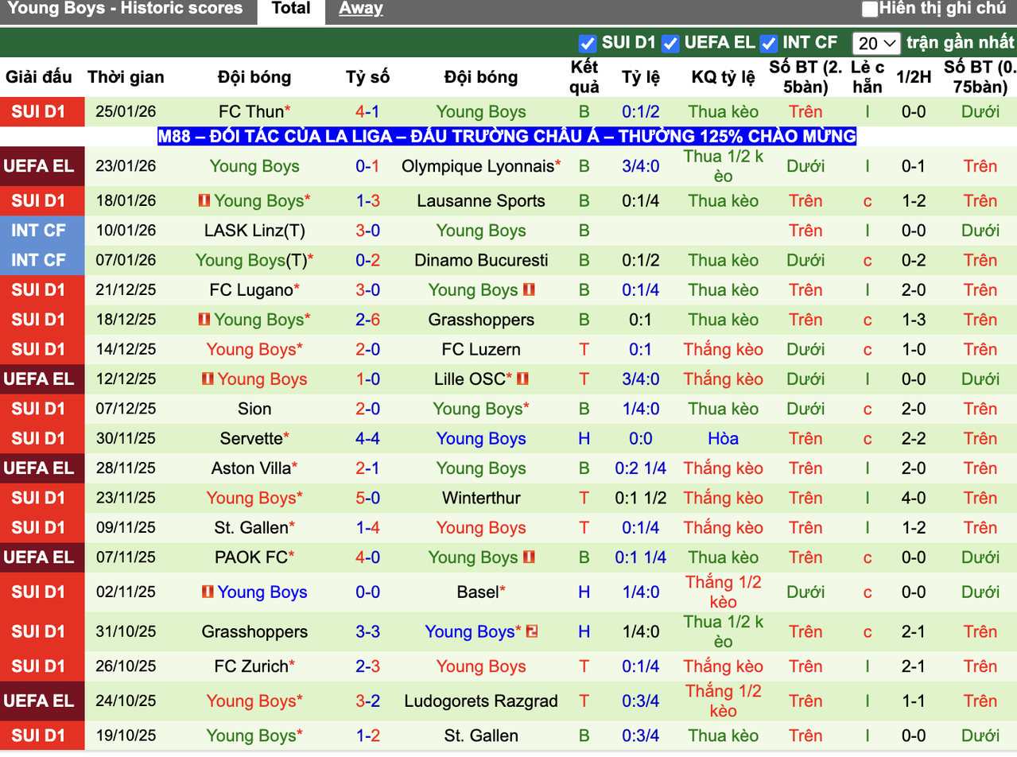Click the Giải đấu column header
1017x757 pixels.
click(x=38, y=77)
